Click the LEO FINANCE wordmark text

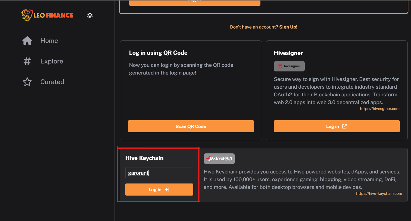(53, 15)
